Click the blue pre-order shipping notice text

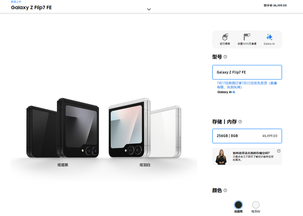[247, 85]
